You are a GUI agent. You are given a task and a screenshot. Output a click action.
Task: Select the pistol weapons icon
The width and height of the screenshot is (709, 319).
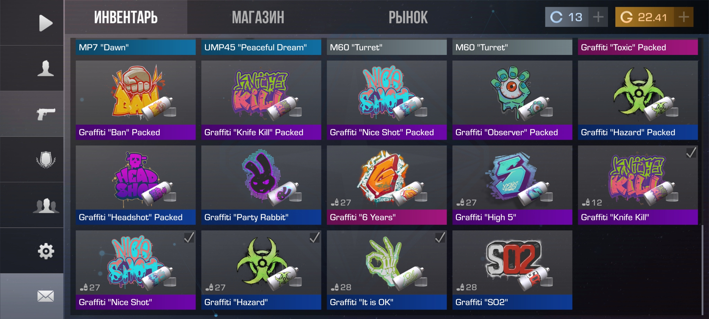tap(46, 114)
